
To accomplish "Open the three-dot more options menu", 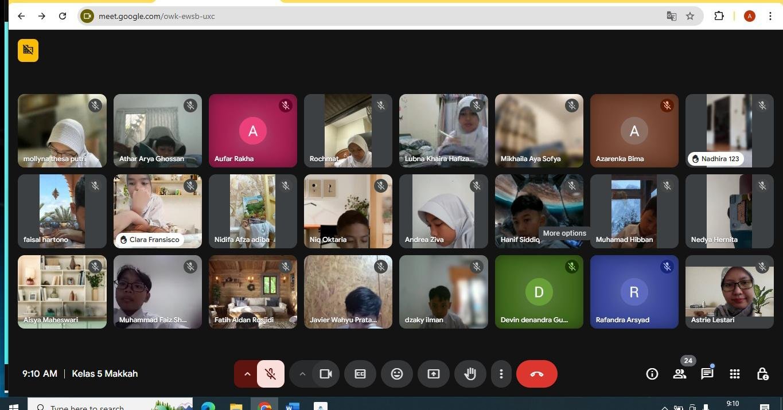I will (x=501, y=374).
